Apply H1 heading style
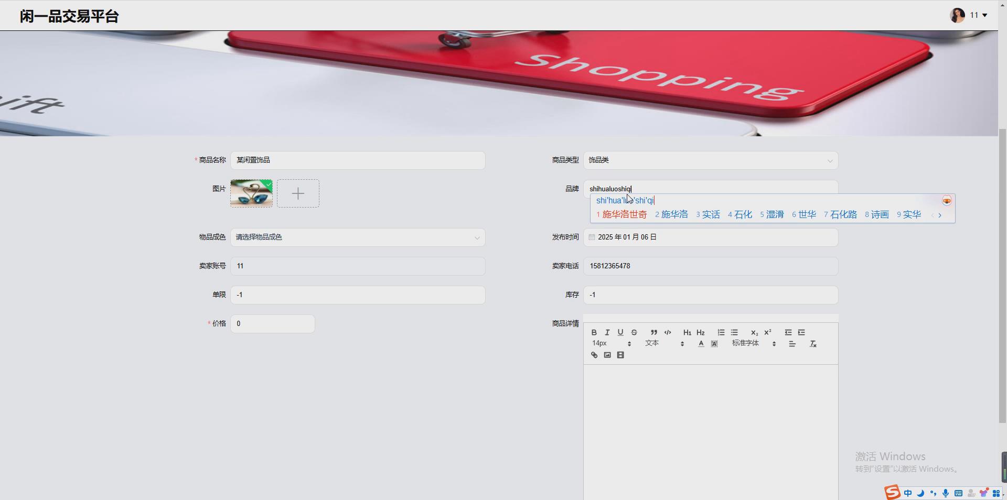Screen dimensions: 1007x500 click(687, 332)
